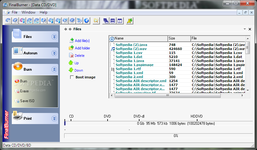
Task: Click the MP3 disc toolbar icon
Action: tap(65, 21)
